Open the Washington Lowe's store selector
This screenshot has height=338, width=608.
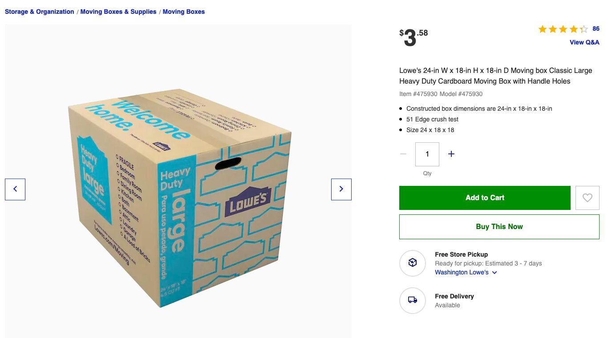tap(462, 272)
